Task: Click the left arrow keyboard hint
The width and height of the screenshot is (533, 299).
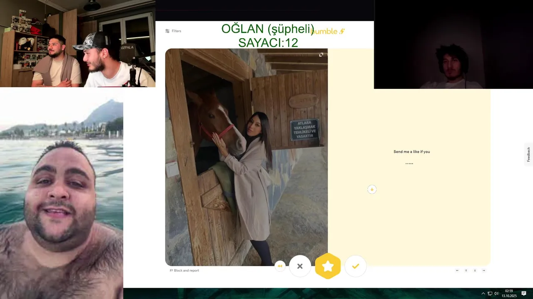Action: 457,270
